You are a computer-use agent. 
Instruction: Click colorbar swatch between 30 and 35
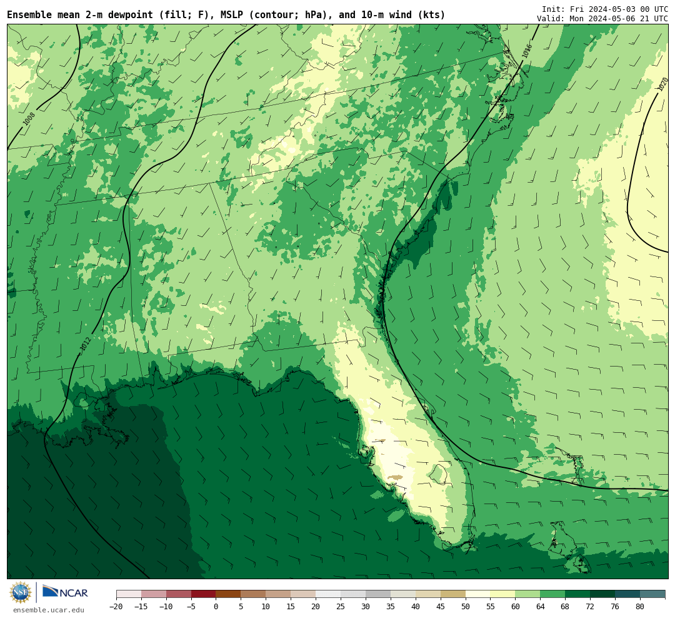click(378, 594)
